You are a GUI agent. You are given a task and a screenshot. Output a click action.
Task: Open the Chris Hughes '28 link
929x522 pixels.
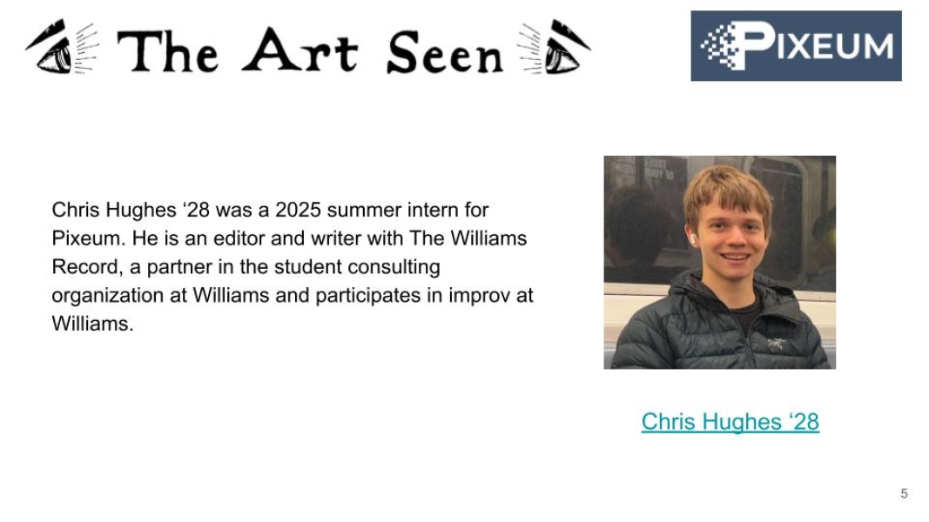tap(730, 422)
